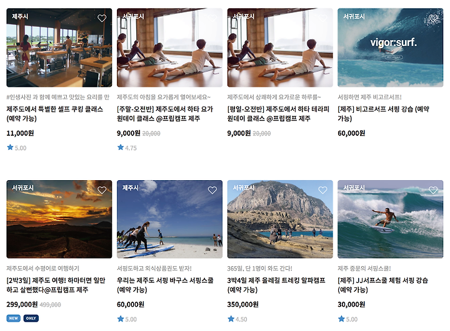Viewport: 450px width, 331px height.
Task: Open [주말-오전반] 하타 요가 원데이 클래스 link
Action: [x=165, y=113]
